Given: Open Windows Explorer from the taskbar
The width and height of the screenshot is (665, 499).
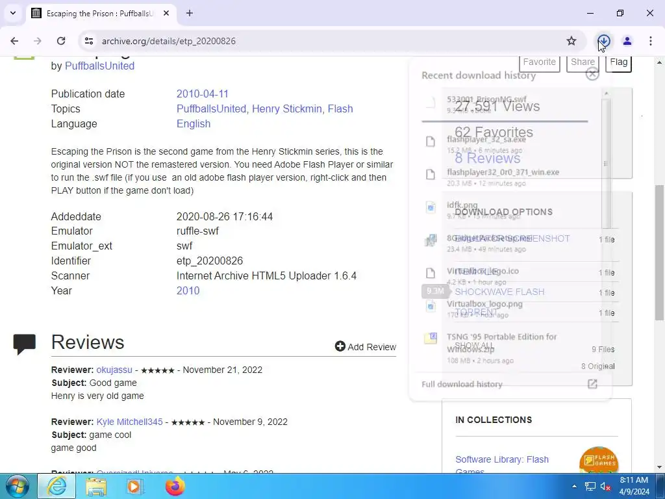Looking at the screenshot, I should click(96, 486).
